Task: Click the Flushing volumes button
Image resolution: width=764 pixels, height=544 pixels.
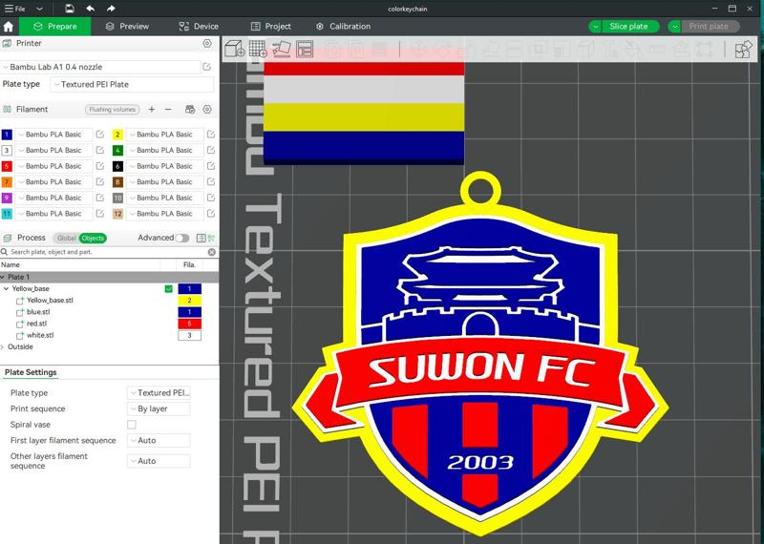Action: pyautogui.click(x=112, y=110)
